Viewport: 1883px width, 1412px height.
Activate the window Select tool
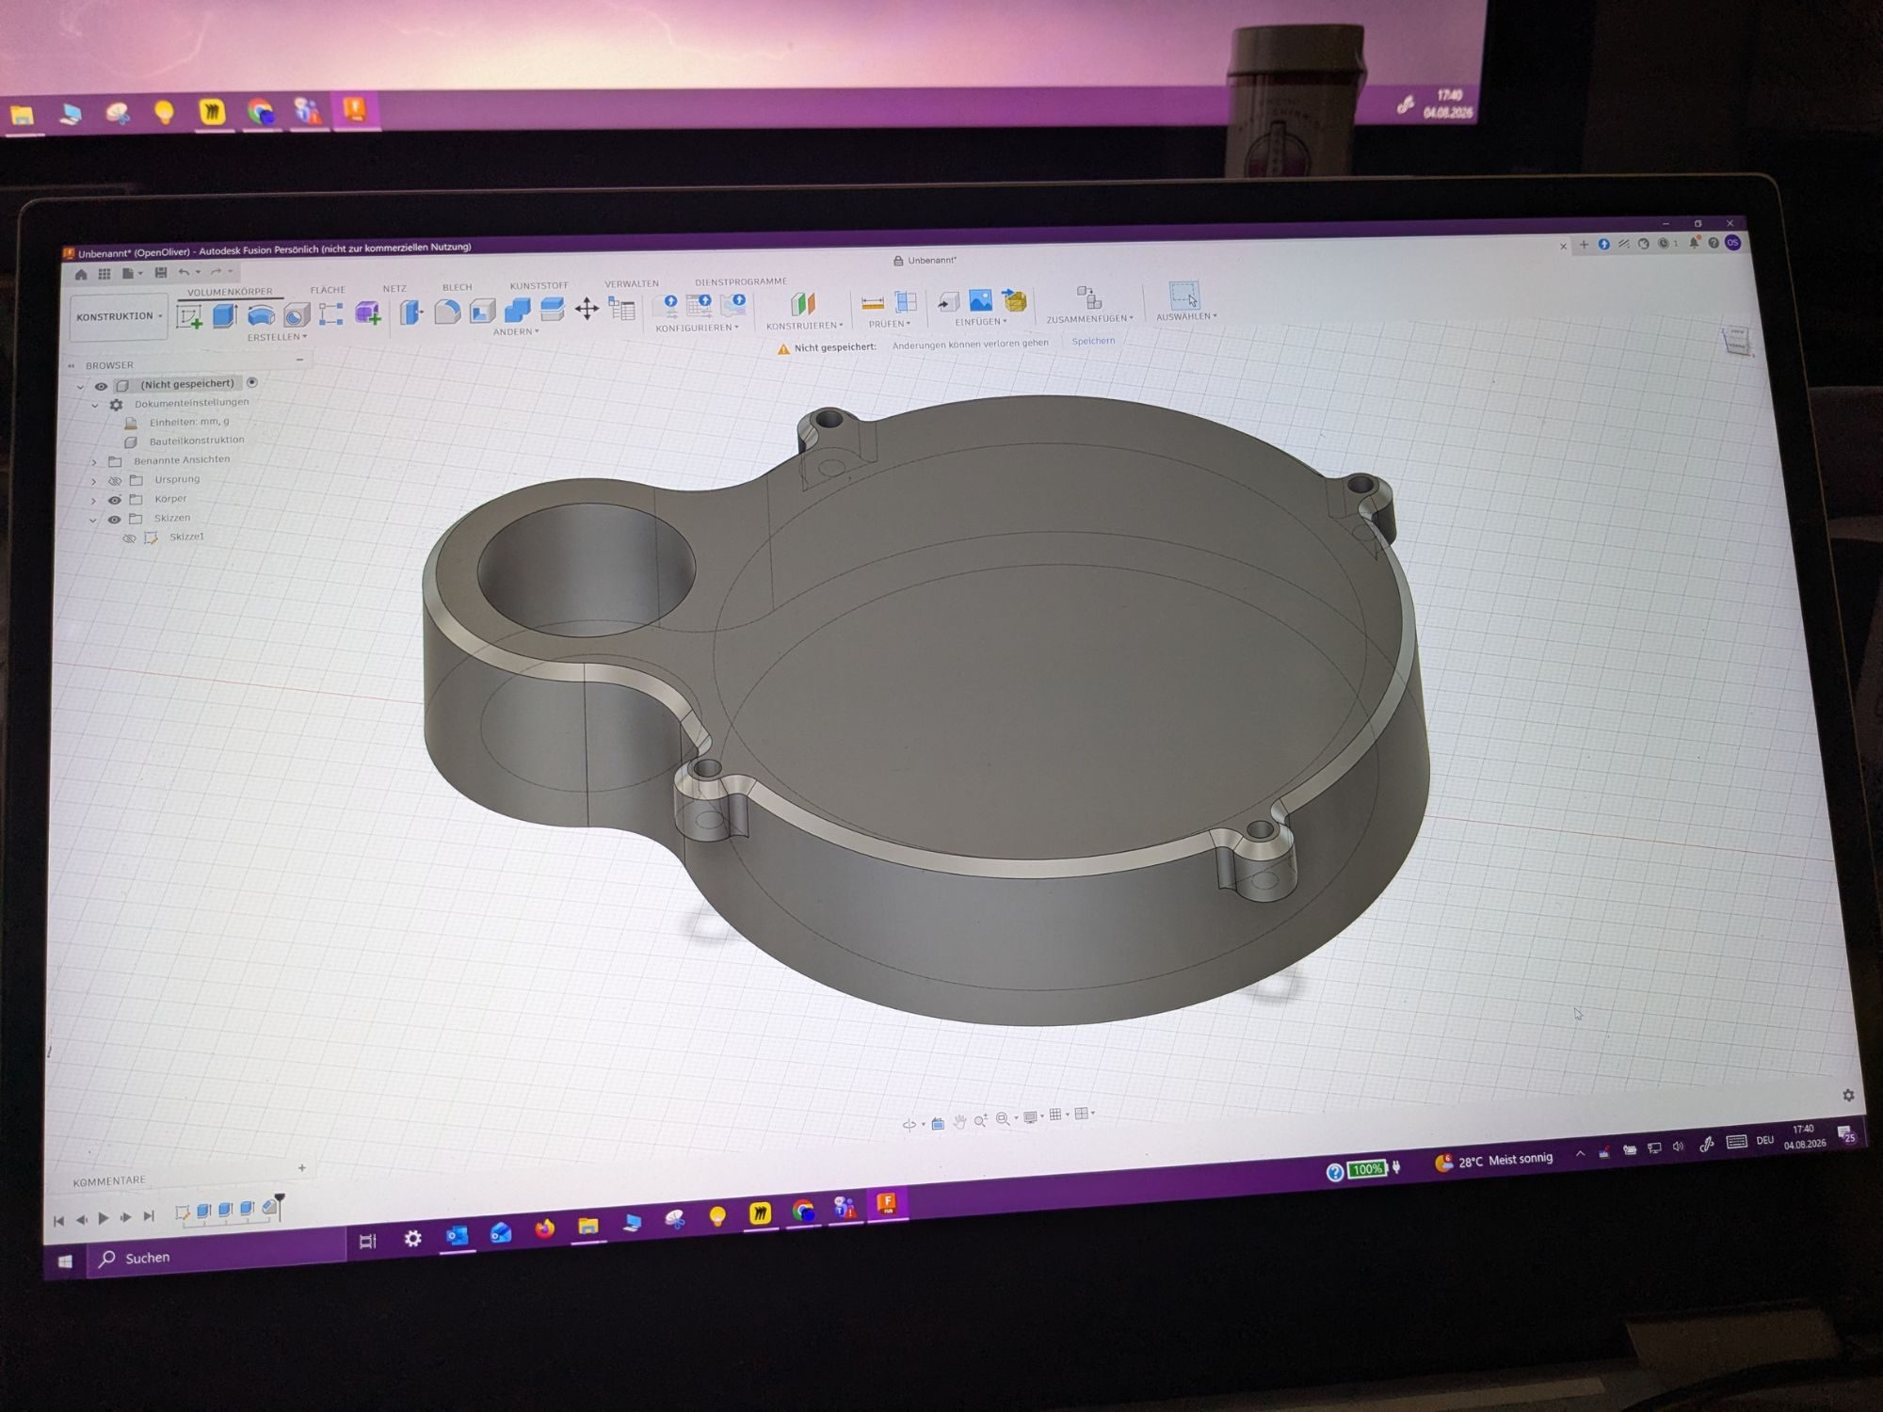[x=1184, y=295]
